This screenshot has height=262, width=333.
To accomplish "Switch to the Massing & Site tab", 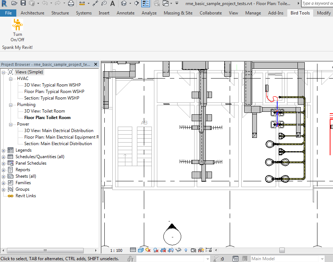I will coord(178,13).
